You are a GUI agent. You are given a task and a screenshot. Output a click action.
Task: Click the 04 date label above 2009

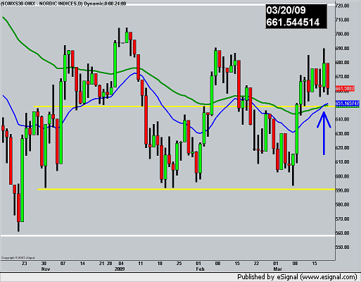pos(121,264)
